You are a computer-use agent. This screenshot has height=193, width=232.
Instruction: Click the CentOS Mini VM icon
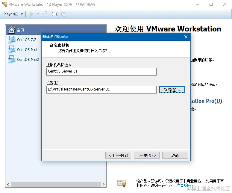11,49
